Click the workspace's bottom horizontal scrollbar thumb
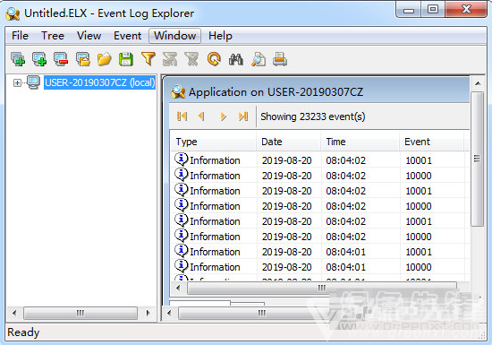The height and width of the screenshot is (345, 492). click(x=261, y=313)
